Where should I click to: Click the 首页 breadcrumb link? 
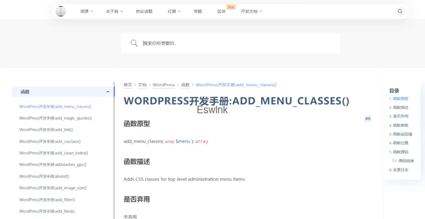[x=128, y=85]
